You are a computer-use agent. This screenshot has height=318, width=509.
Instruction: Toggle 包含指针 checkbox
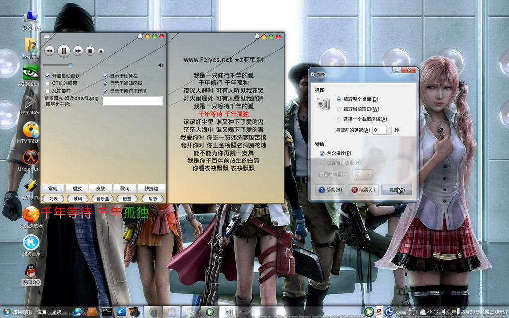322,153
